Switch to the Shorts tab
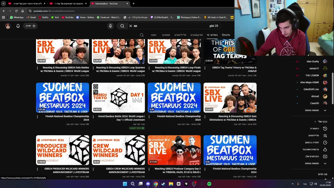 [226, 35]
